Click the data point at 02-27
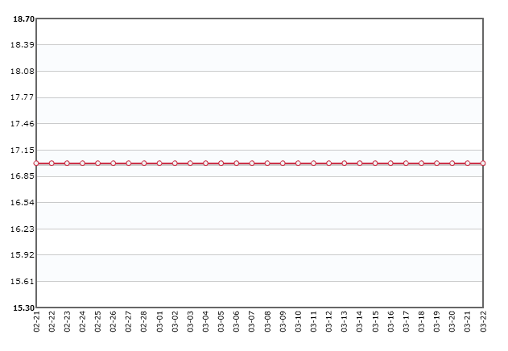508x351 pixels. [x=129, y=163]
